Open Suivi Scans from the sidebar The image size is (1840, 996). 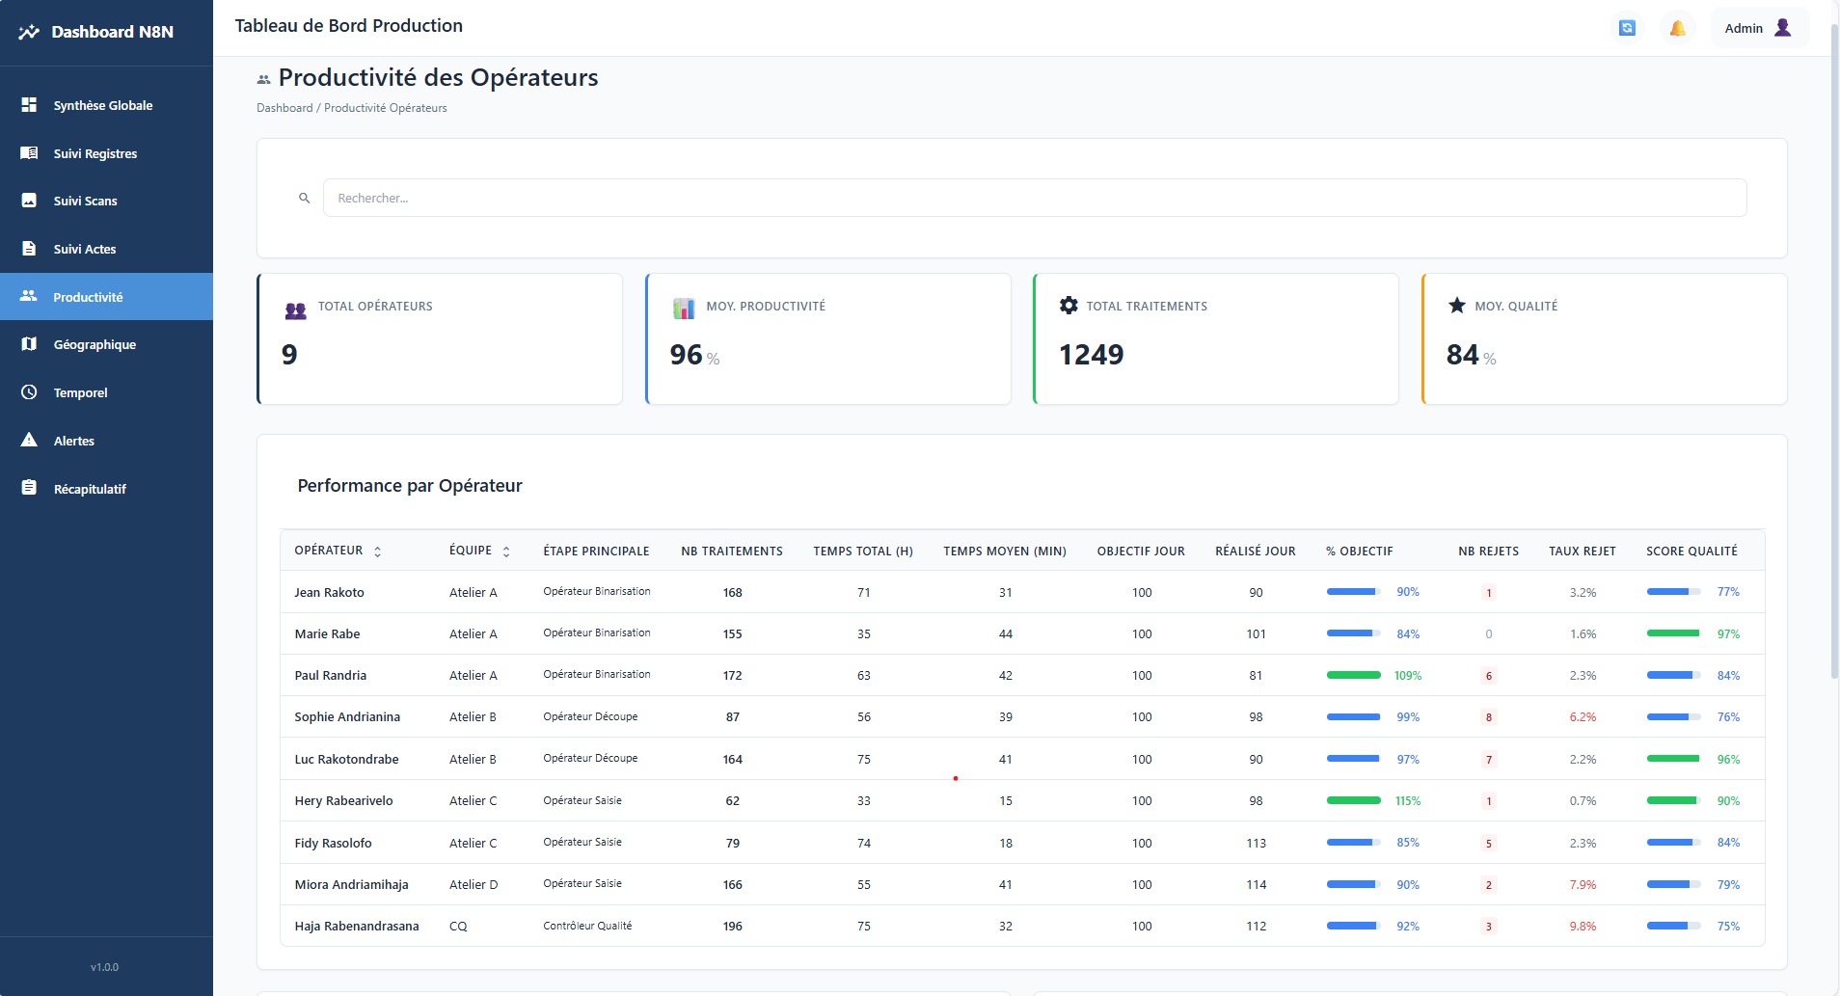pos(86,201)
